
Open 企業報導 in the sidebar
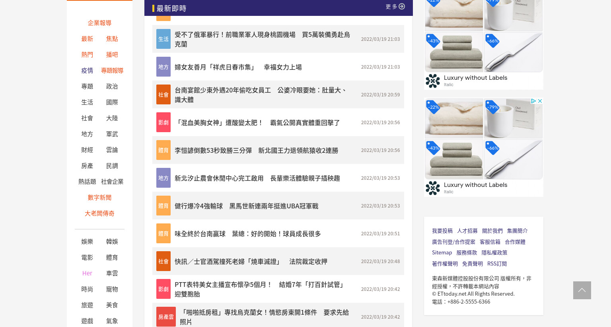99,23
